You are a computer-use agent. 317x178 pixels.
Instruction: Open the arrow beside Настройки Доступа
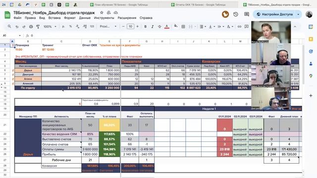coord(298,14)
